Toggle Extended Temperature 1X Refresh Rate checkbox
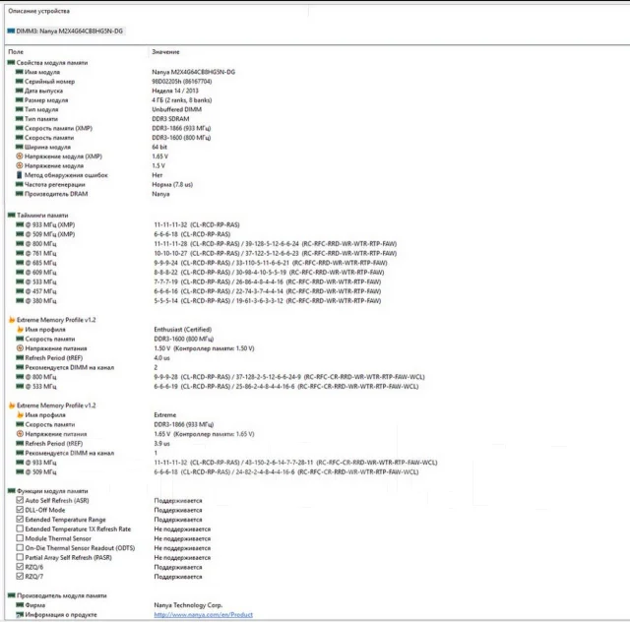Viewport: 630px width, 622px height. [x=20, y=529]
